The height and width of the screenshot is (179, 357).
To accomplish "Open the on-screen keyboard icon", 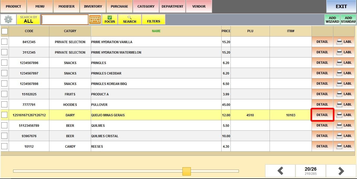I will [x=95, y=19].
